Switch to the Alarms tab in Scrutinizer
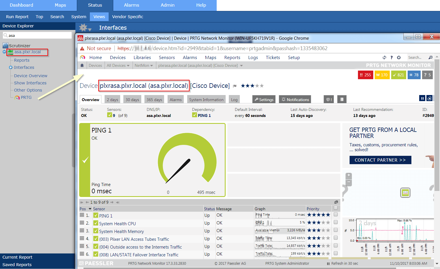The image size is (440, 269). tap(131, 5)
